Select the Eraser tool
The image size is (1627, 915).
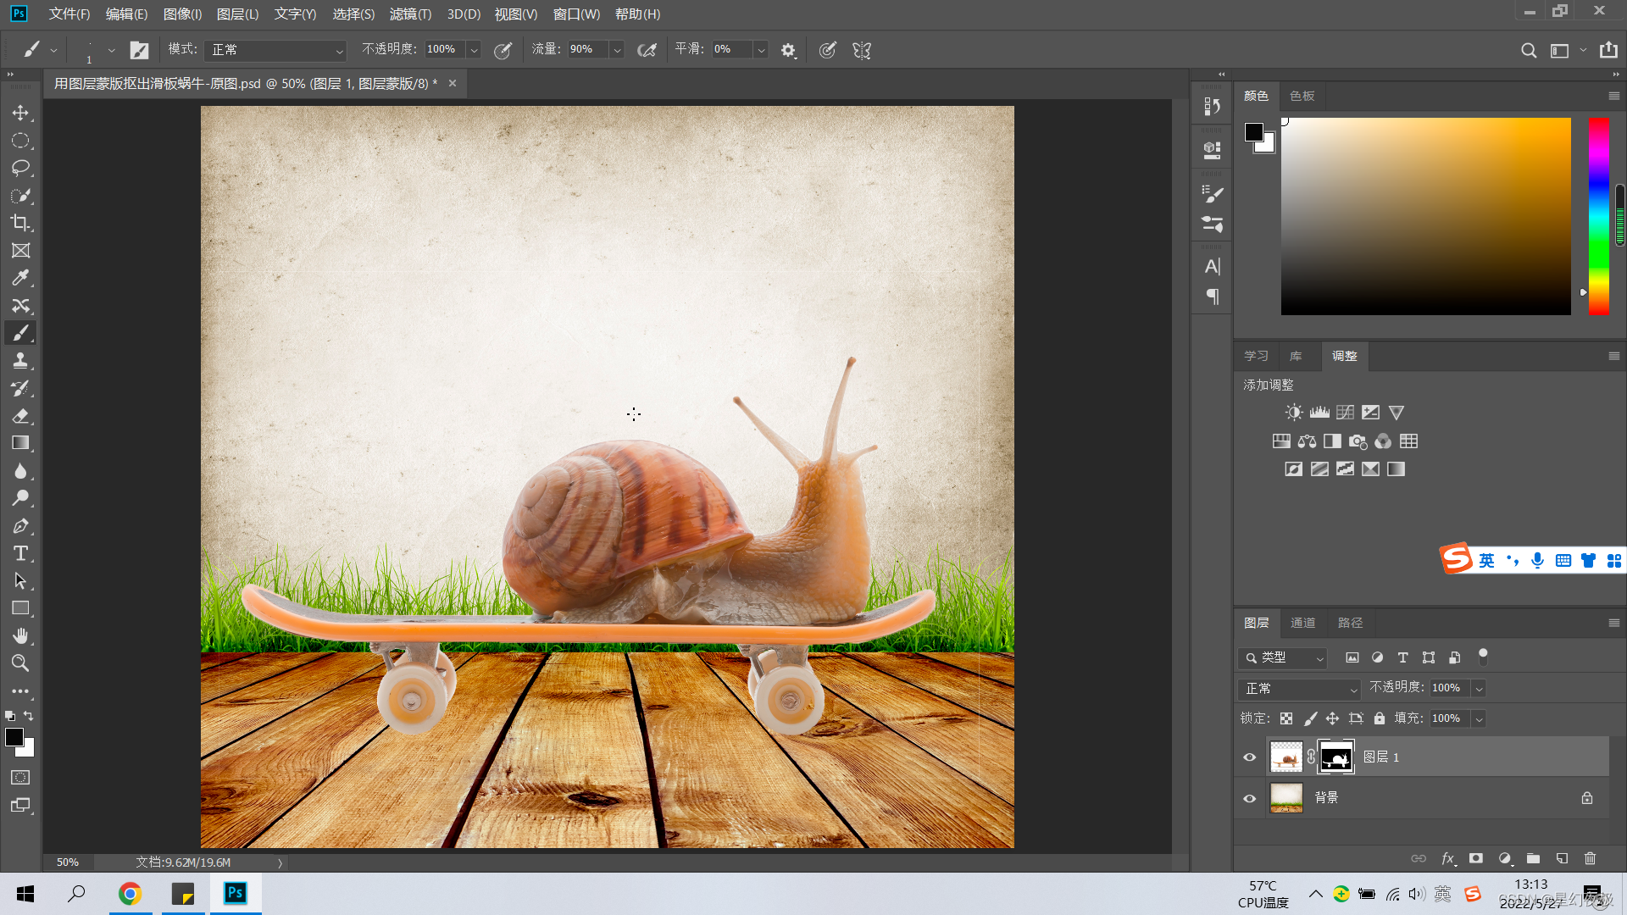20,416
